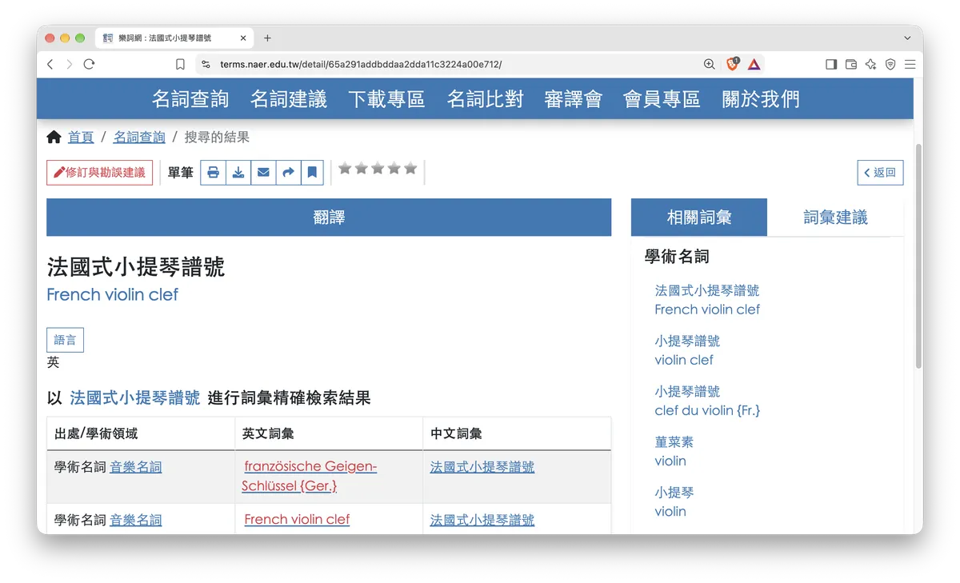The height and width of the screenshot is (583, 960).
Task: Click the share arrow icon
Action: pos(289,172)
